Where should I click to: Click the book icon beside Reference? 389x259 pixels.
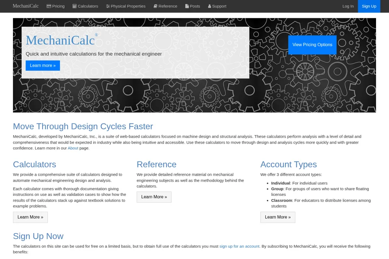[155, 6]
